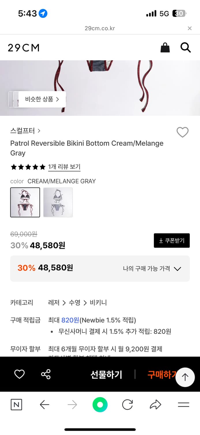Image resolution: width=200 pixels, height=435 pixels.
Task: Open the Naver app icon in browser bar
Action: pos(16,404)
